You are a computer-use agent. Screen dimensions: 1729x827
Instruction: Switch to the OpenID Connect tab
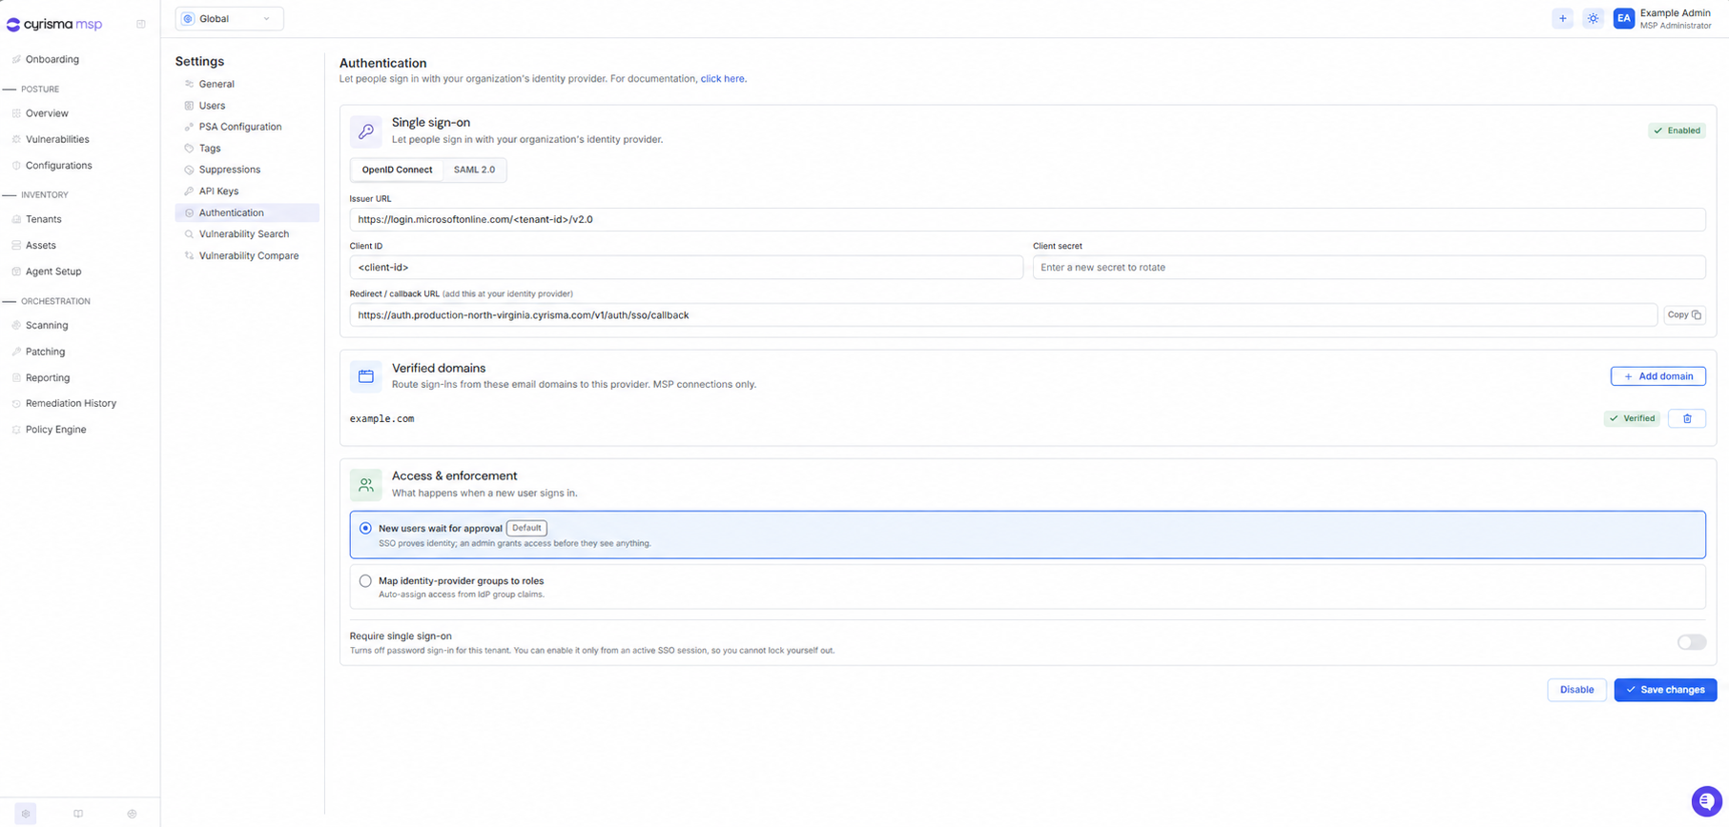tap(397, 170)
